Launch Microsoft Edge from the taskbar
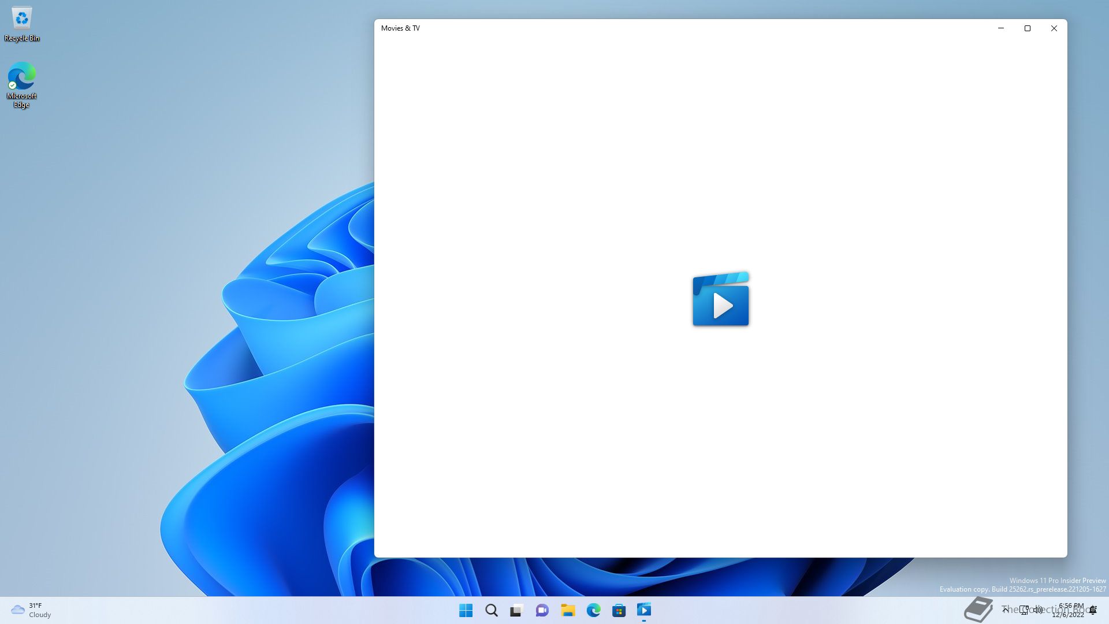Viewport: 1109px width, 624px height. point(593,610)
